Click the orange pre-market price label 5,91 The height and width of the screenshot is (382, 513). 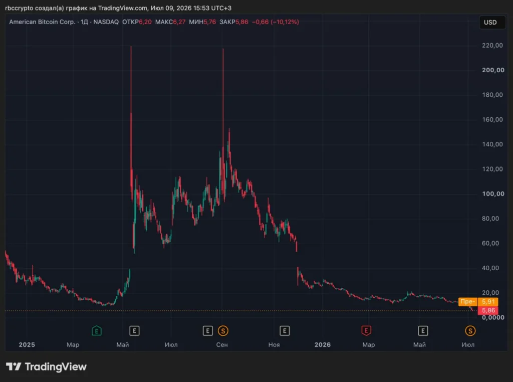(x=488, y=301)
